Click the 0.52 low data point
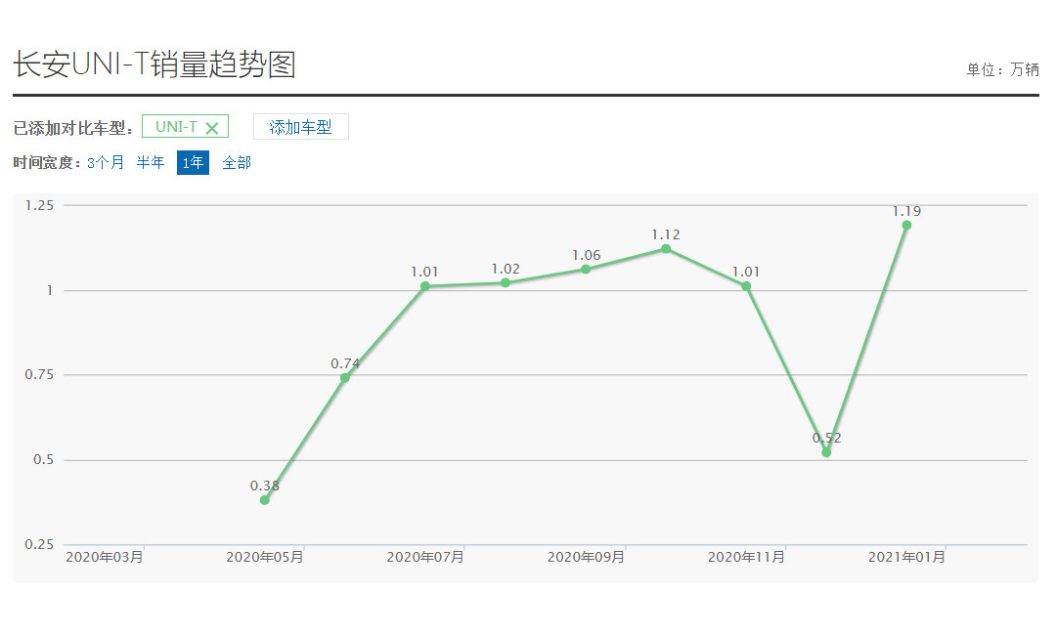 click(826, 452)
